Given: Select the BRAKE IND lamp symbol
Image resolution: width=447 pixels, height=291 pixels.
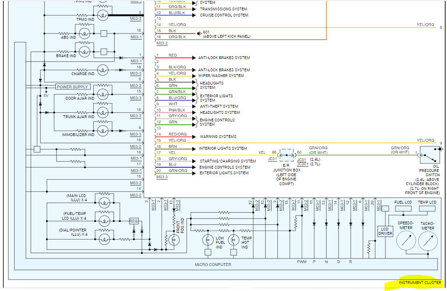Looking at the screenshot, I should (85, 51).
